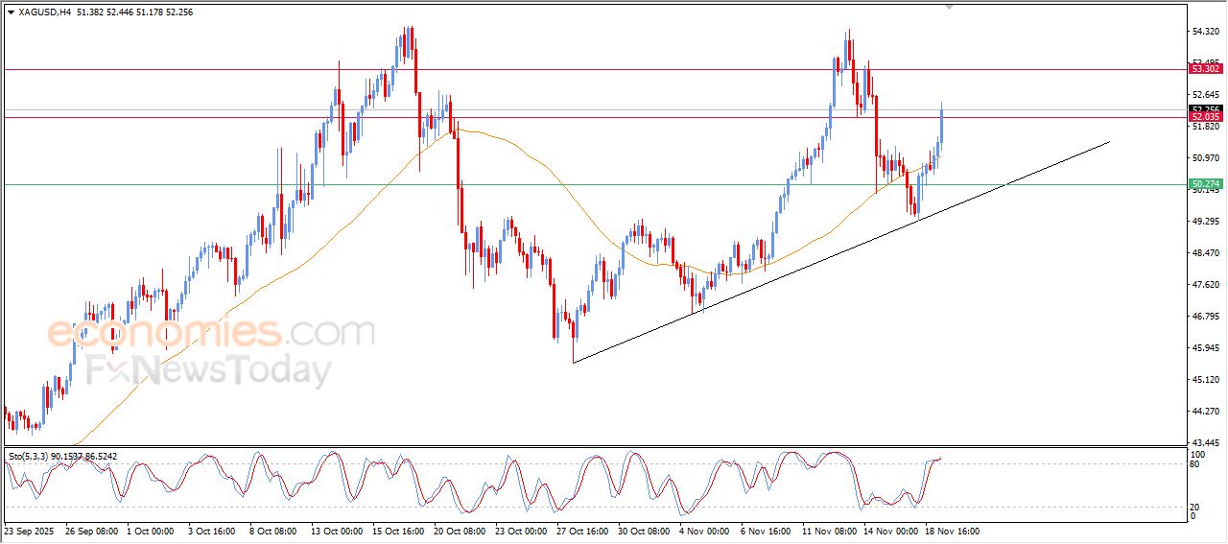Click the 15 Oct 16:00 date label

[x=399, y=531]
